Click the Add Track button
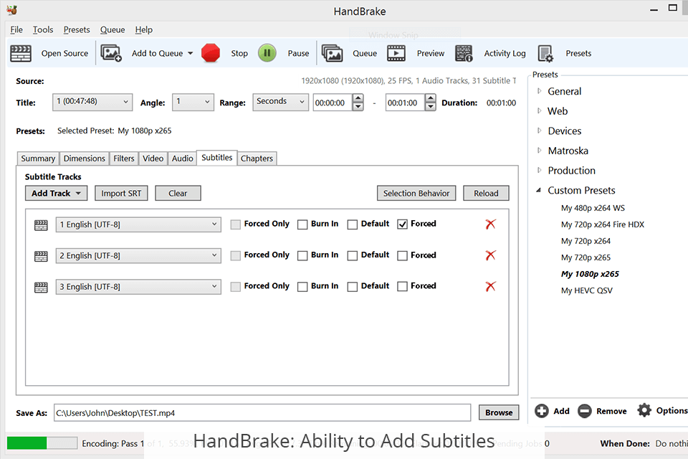Screen dimensions: 688x459 click(x=56, y=193)
